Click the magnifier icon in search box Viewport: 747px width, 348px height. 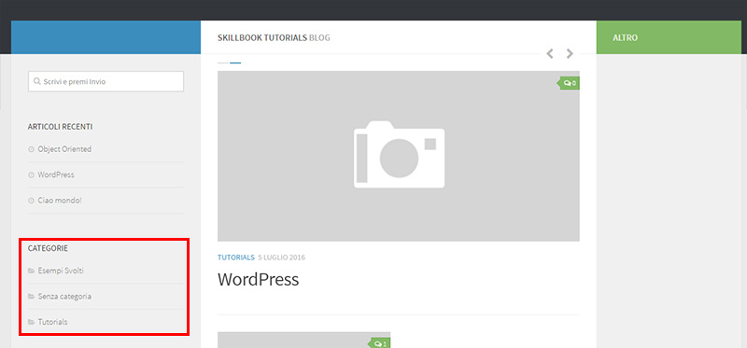[x=36, y=81]
